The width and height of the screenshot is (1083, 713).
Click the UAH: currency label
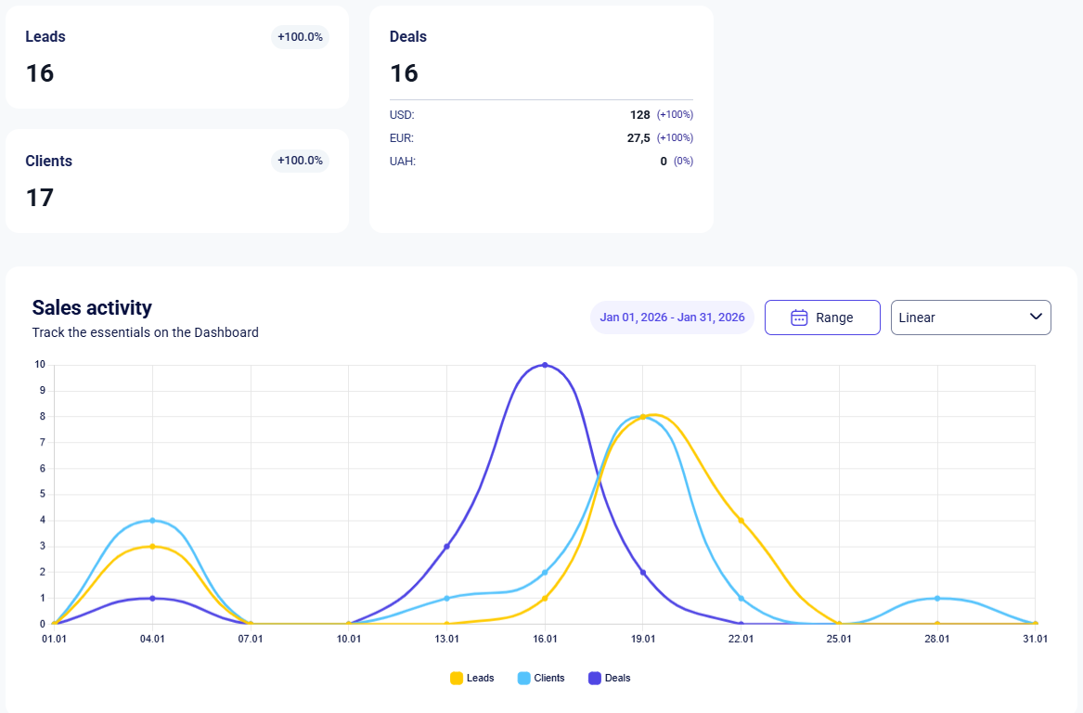403,161
